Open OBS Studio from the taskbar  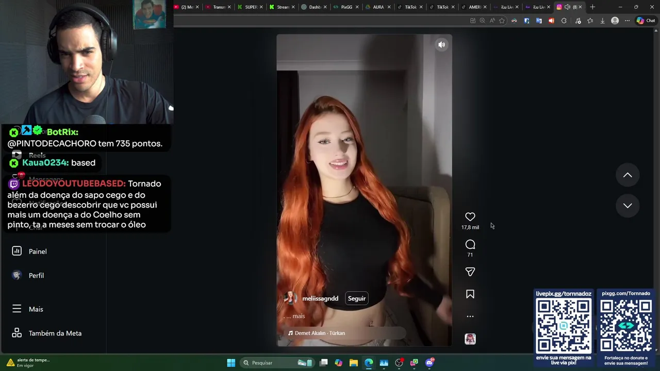point(399,363)
